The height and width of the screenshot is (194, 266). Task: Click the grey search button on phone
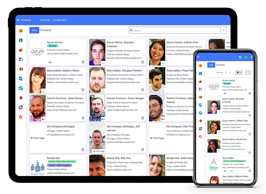pos(248,72)
